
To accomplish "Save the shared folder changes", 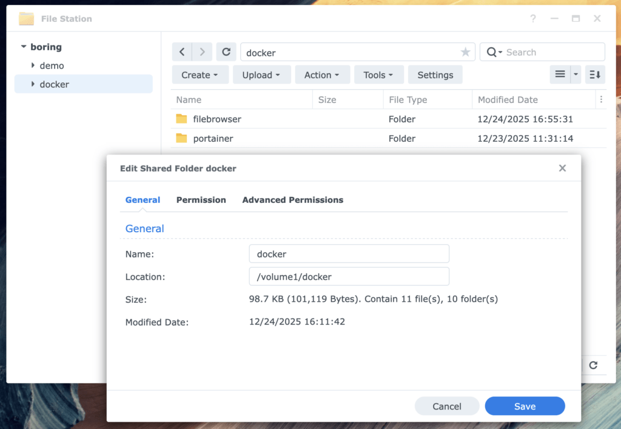I will click(524, 406).
